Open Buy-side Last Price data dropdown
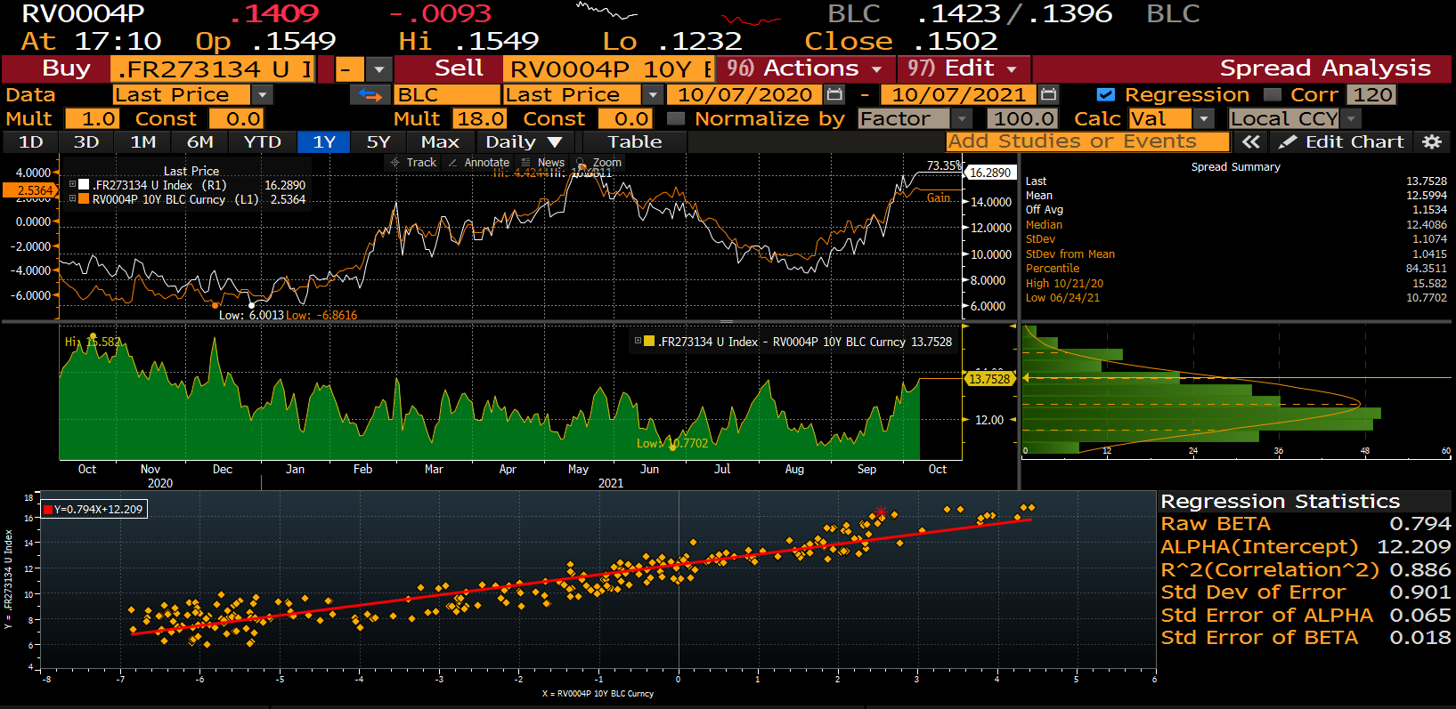 (262, 94)
